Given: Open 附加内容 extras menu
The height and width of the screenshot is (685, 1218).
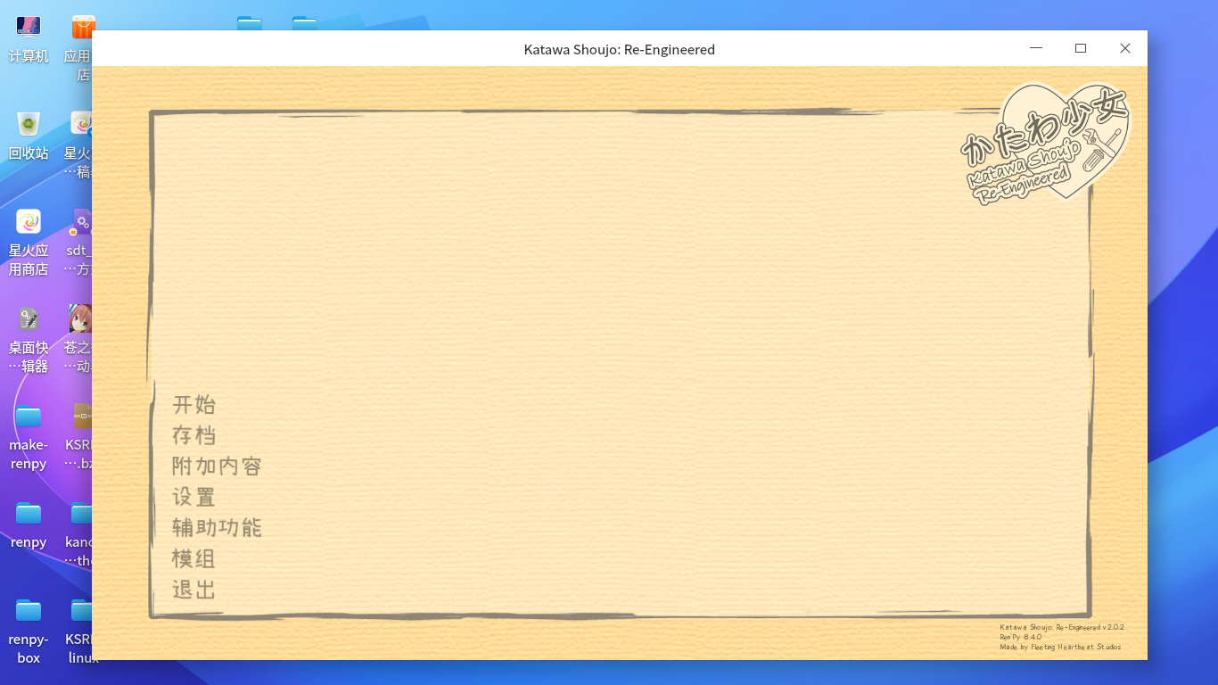Looking at the screenshot, I should (x=217, y=466).
